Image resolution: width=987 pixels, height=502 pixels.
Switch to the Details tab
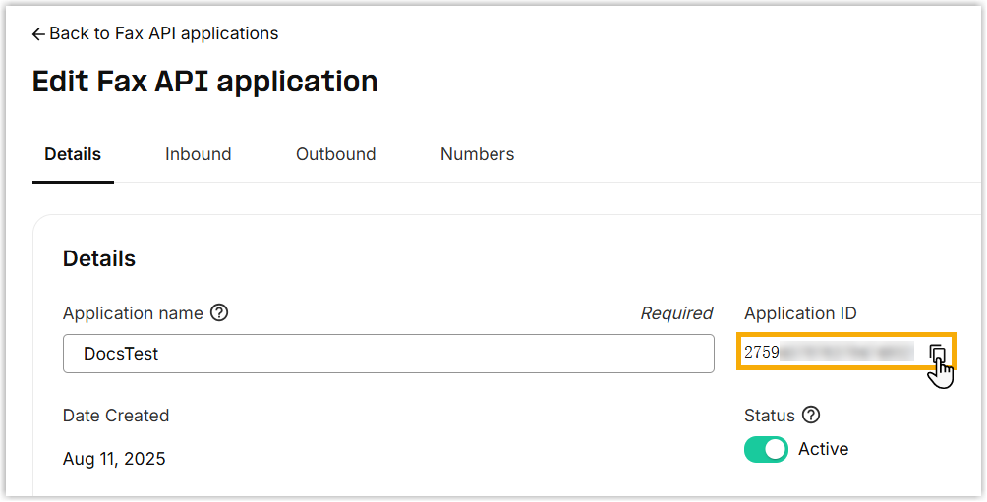tap(73, 154)
